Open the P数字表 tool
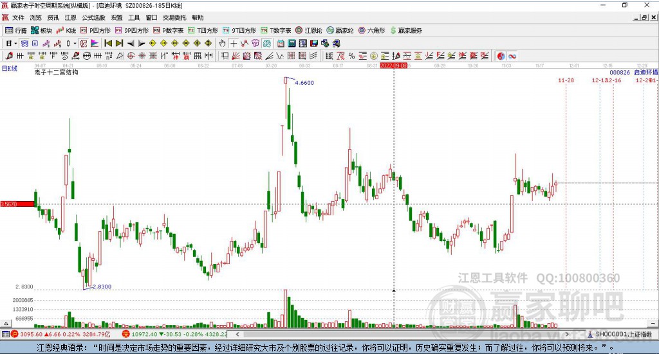The width and height of the screenshot is (659, 354). tap(169, 30)
